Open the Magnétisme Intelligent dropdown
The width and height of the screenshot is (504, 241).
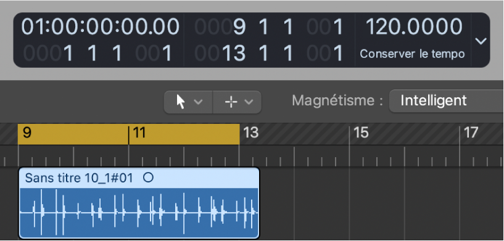click(446, 101)
